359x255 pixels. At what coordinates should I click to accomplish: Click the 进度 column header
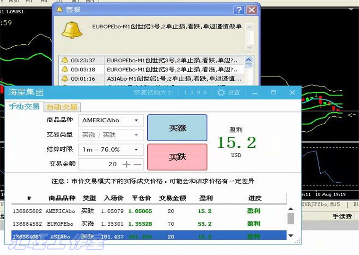255,198
